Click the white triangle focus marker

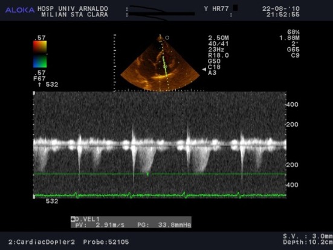(204, 70)
